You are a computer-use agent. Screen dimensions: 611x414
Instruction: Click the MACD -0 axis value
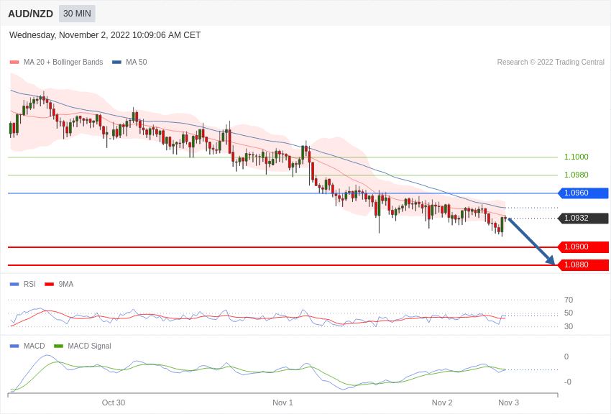(567, 382)
